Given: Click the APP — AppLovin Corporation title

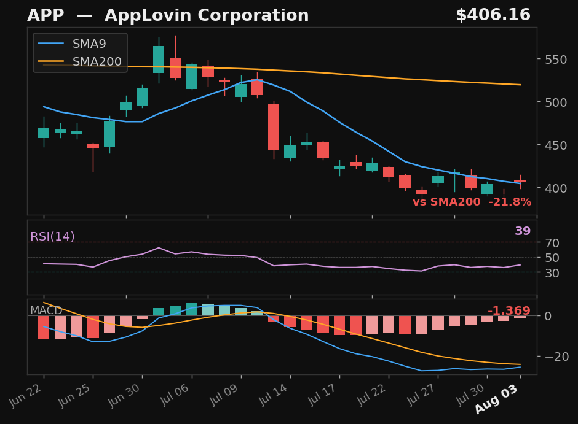Looking at the screenshot, I should (168, 15).
